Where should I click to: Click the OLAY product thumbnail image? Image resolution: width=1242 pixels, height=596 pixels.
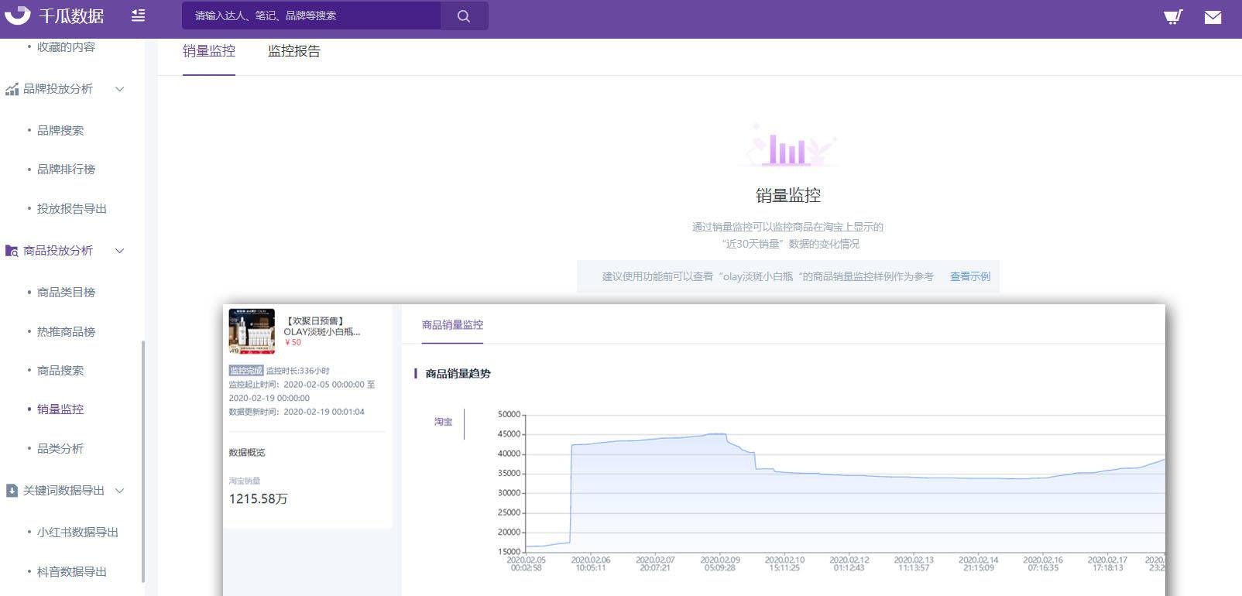(x=252, y=331)
